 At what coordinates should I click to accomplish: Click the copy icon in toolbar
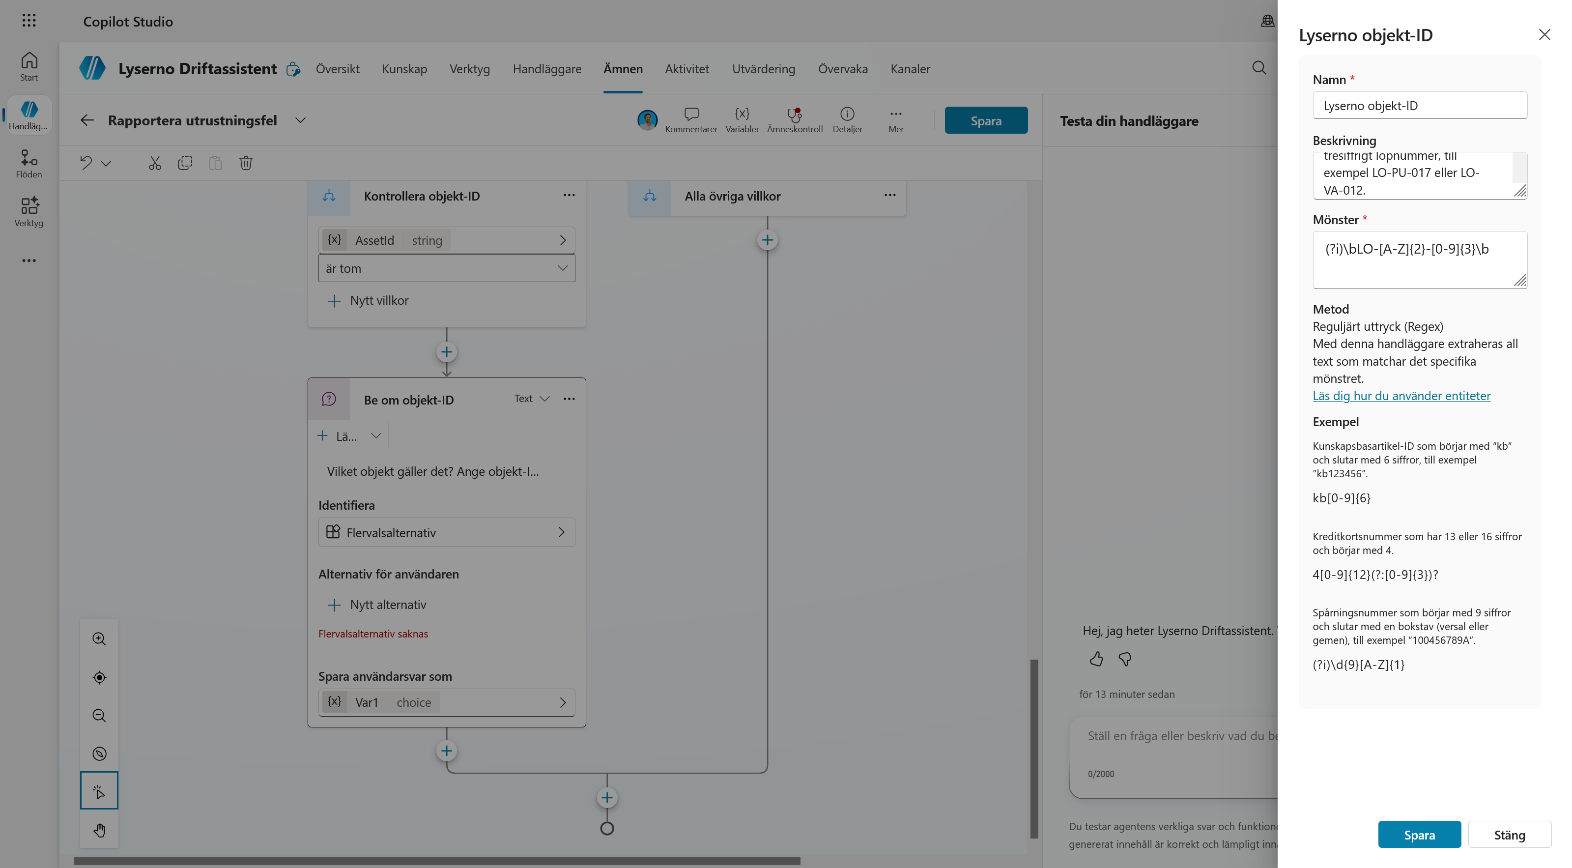click(185, 163)
